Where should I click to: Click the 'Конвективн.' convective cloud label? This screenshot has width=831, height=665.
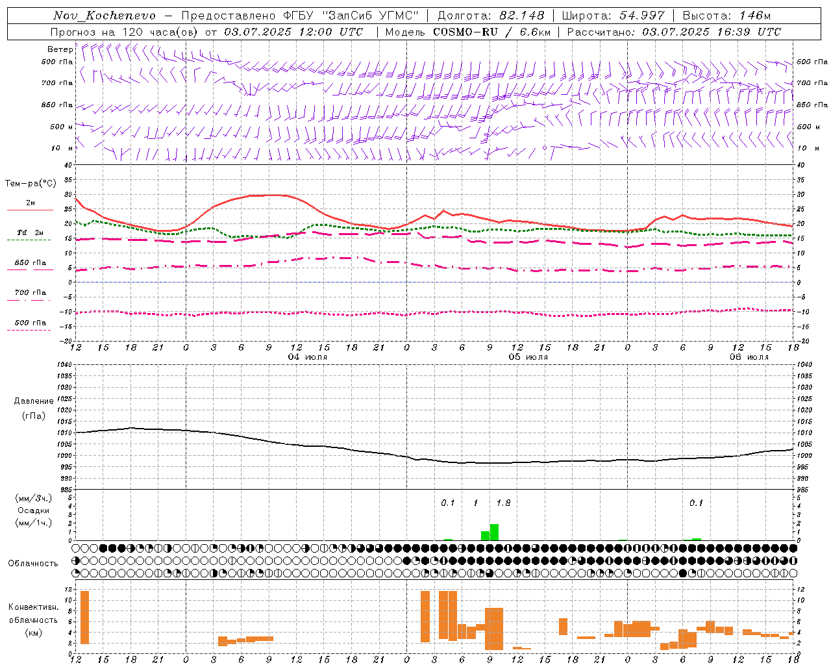click(33, 607)
